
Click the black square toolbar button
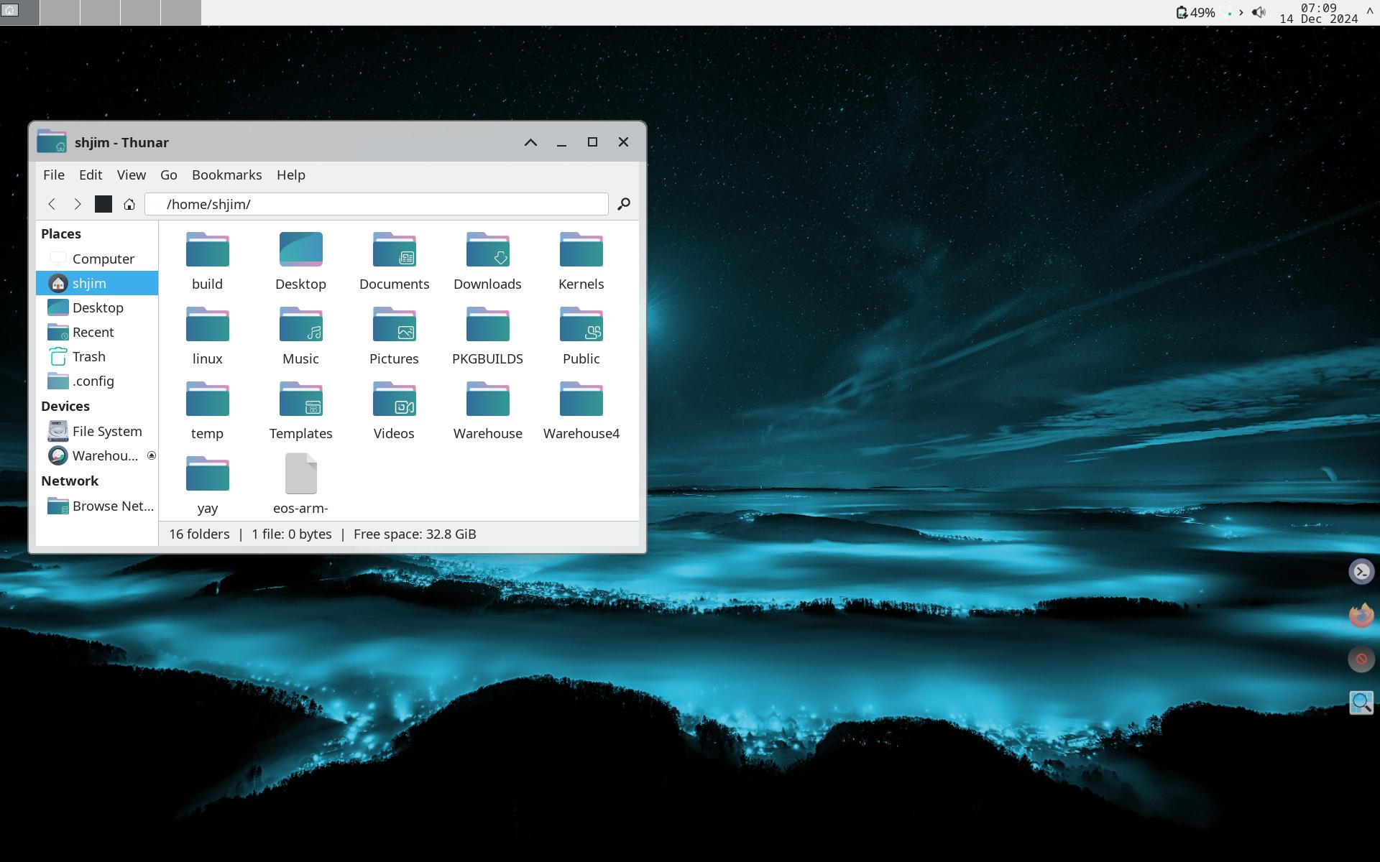tap(103, 204)
